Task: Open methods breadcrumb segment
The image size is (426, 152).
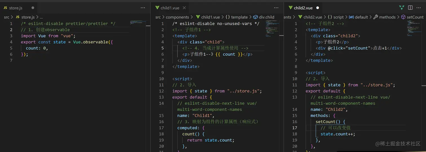Action: [387, 17]
